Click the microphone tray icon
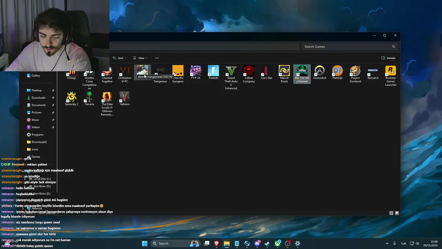This screenshot has height=249, width=442. 395,243
